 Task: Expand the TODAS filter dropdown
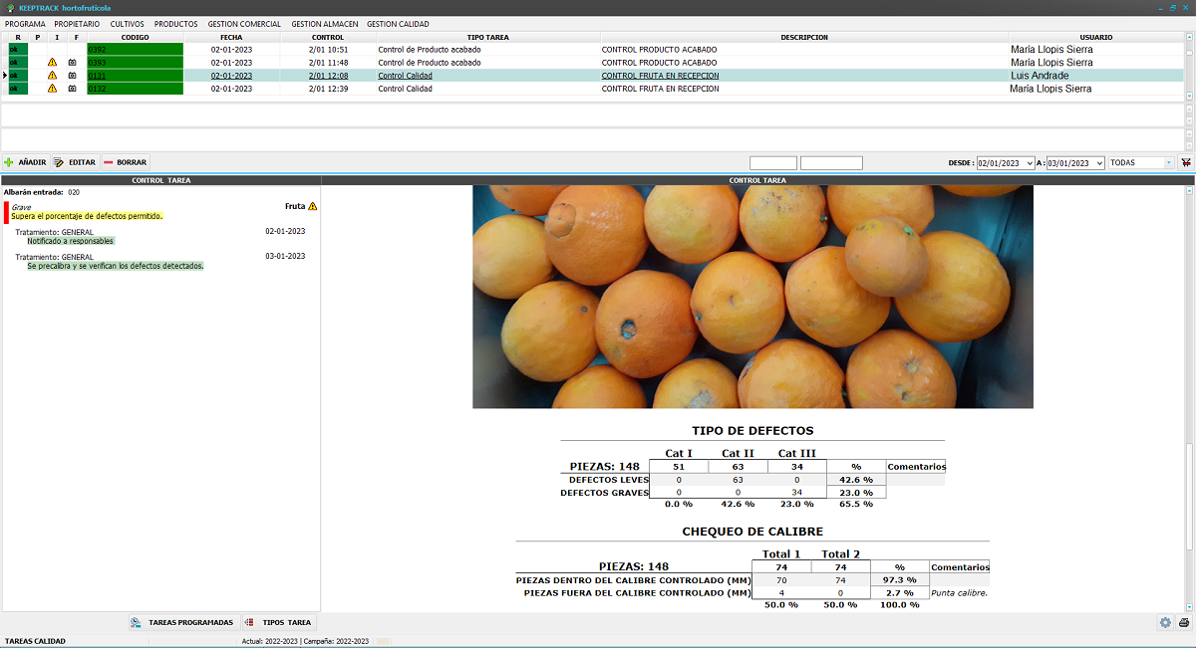pos(1169,162)
